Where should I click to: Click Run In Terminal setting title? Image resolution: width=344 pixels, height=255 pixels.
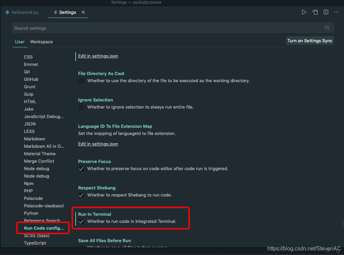[95, 214]
